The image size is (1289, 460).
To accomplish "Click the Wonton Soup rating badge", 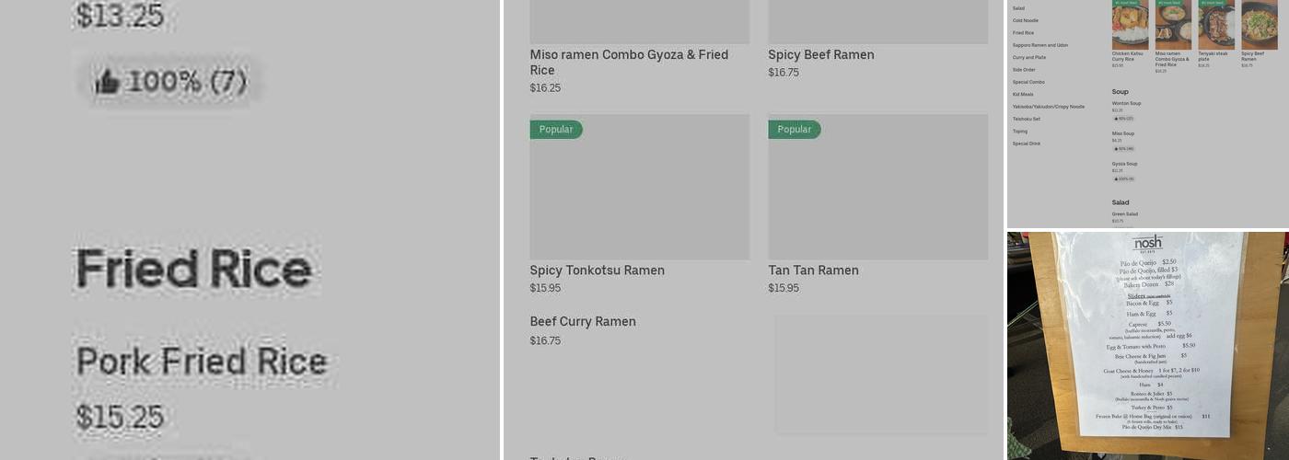I will click(1123, 119).
